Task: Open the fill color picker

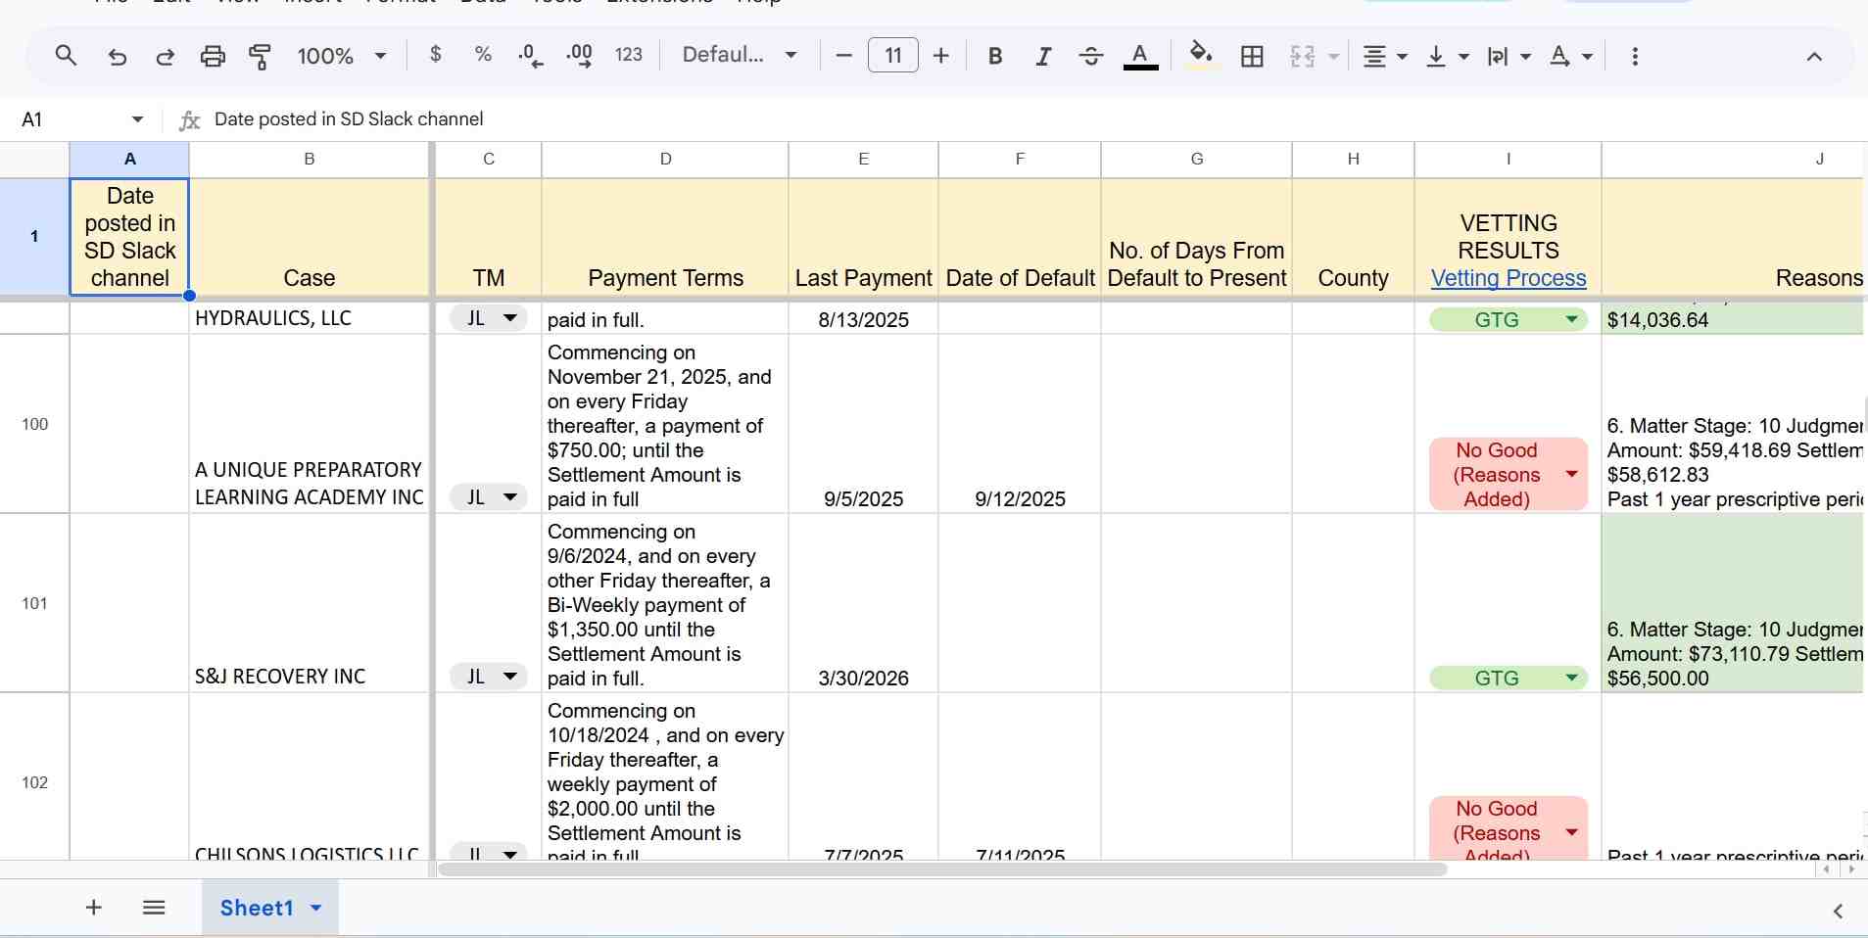Action: [x=1201, y=55]
